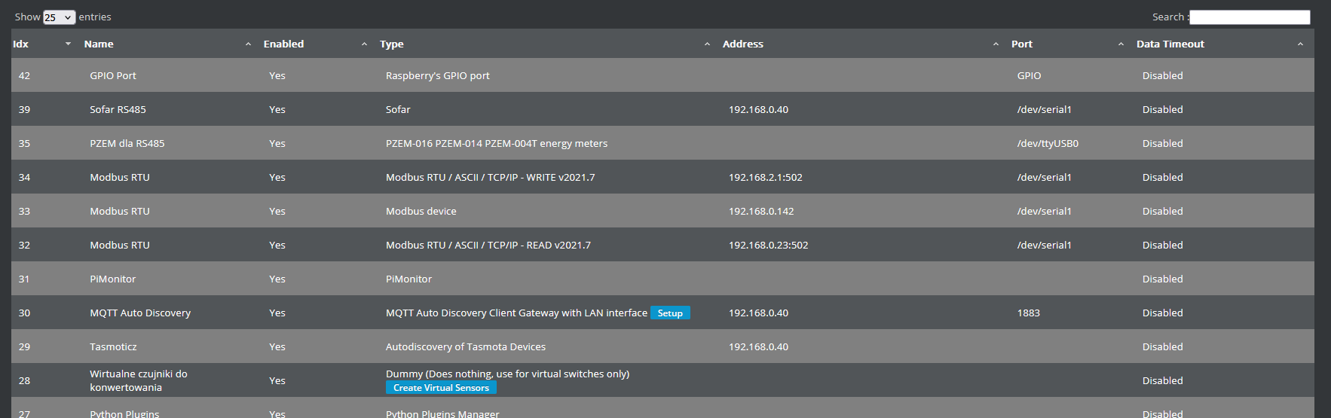Click the Dummy virtual switches type text
The width and height of the screenshot is (1331, 418).
click(x=507, y=374)
